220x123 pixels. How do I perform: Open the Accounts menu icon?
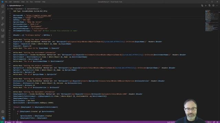pos(3,112)
